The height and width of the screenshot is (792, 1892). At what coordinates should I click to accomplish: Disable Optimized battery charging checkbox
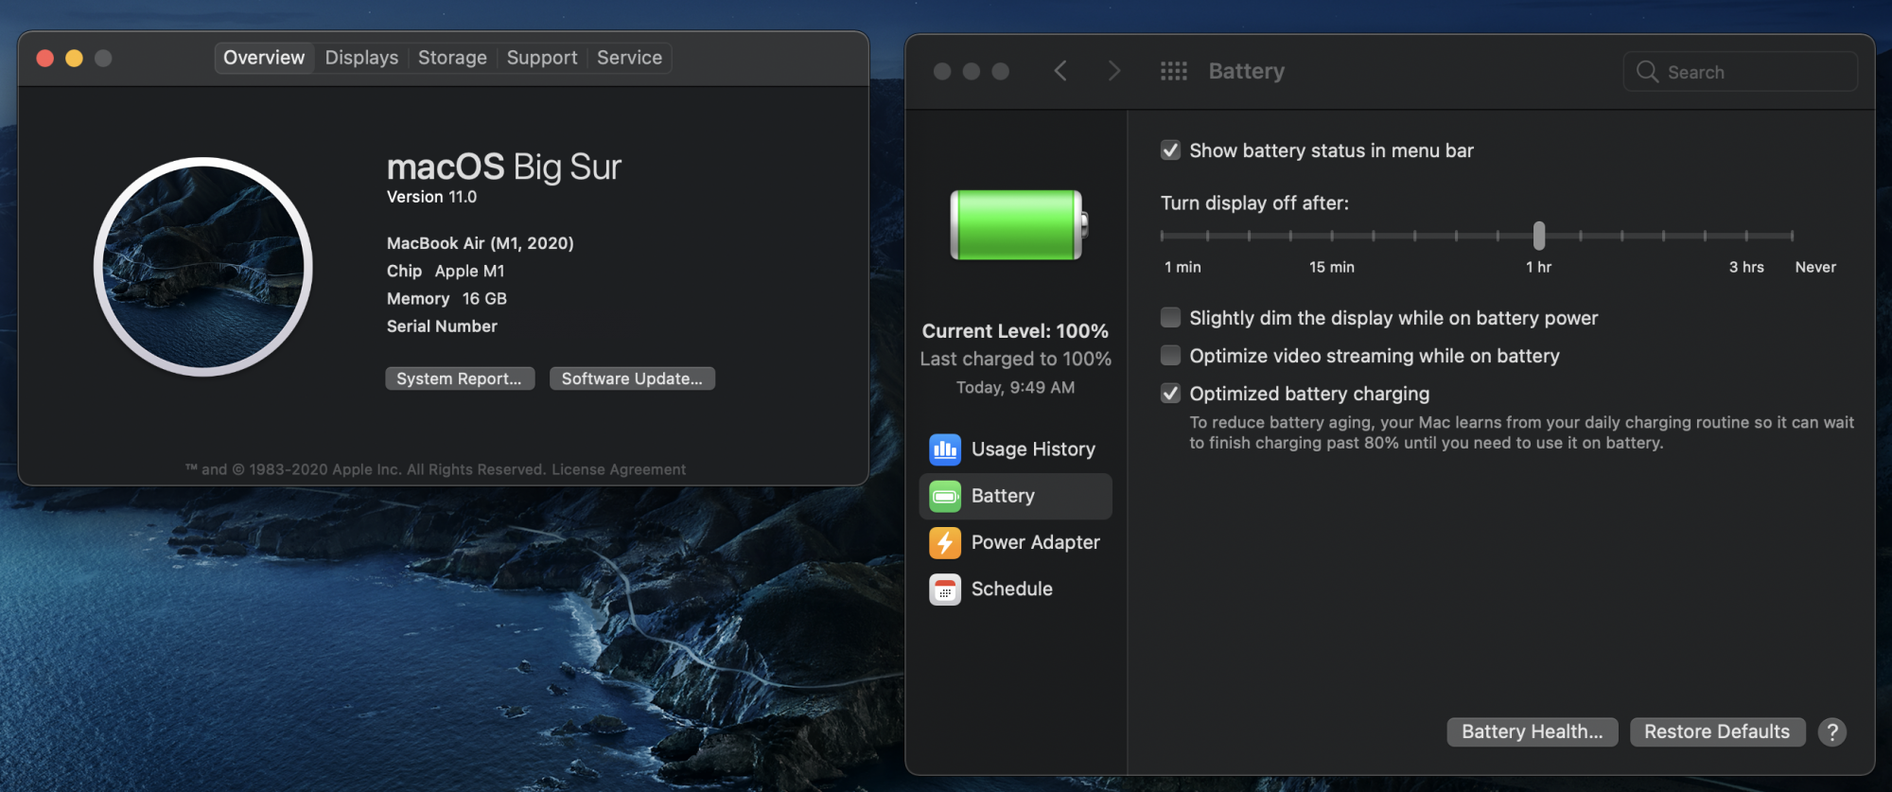[x=1170, y=393]
